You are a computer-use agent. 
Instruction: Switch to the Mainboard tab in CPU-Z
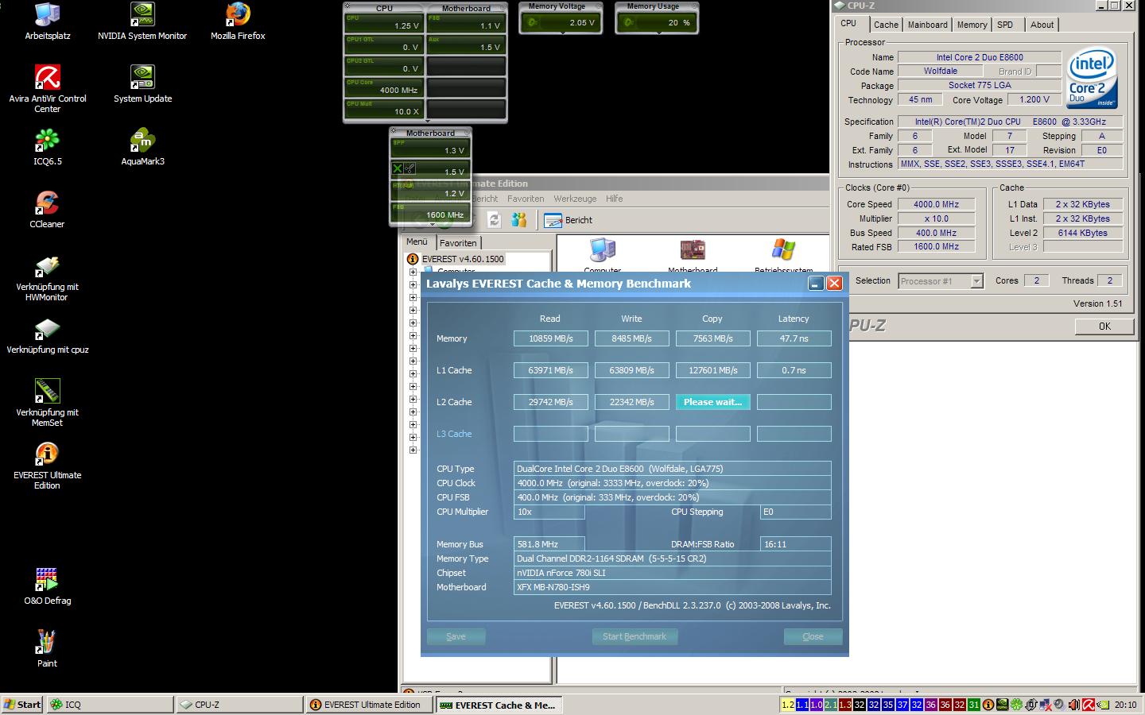pyautogui.click(x=927, y=25)
